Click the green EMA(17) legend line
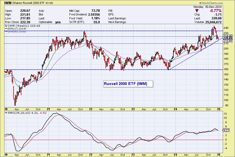 coord(6,29)
